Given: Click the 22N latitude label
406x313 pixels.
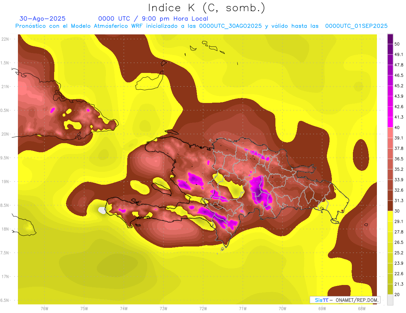Looking at the screenshot, I should click(x=5, y=39).
